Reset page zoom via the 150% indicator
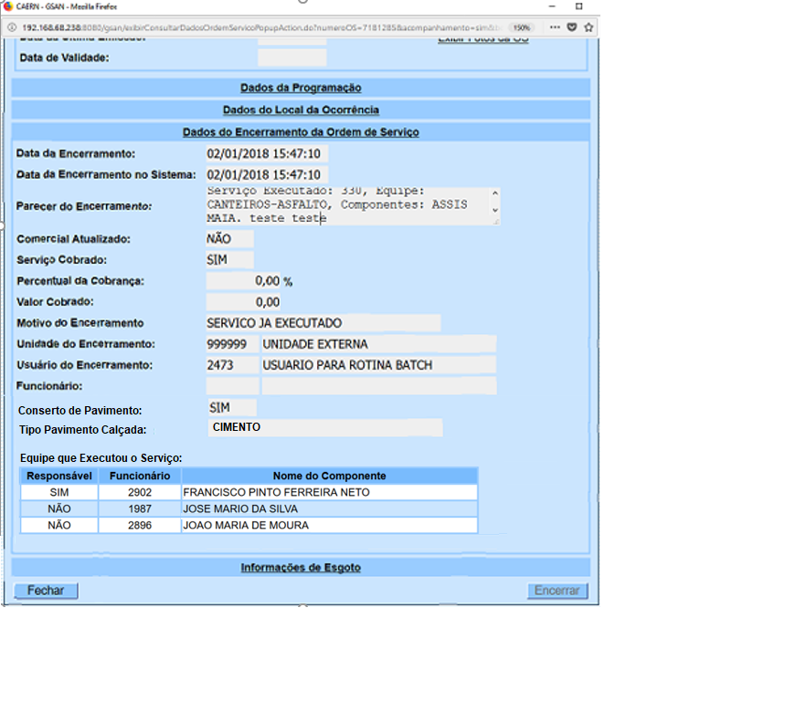The height and width of the screenshot is (702, 806). click(x=522, y=27)
